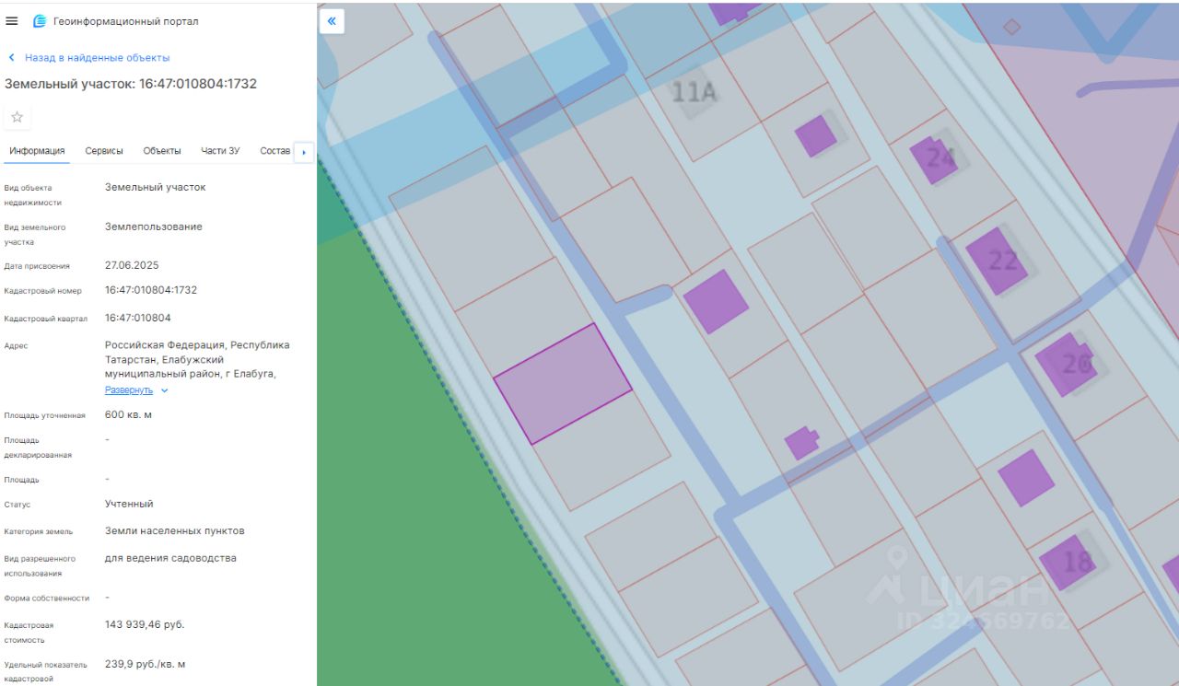Switch to the Объекты tab
Viewport: 1179px width, 686px height.
162,151
